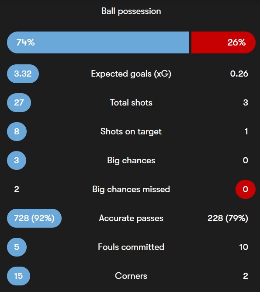260x292 pixels.
Task: Select the Fouls committed label
Action: [x=131, y=247]
